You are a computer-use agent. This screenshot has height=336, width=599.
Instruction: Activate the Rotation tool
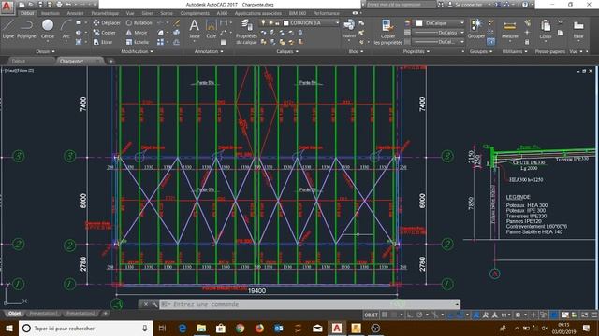pyautogui.click(x=139, y=22)
